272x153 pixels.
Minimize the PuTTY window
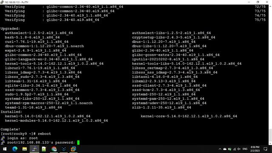click(x=249, y=2)
